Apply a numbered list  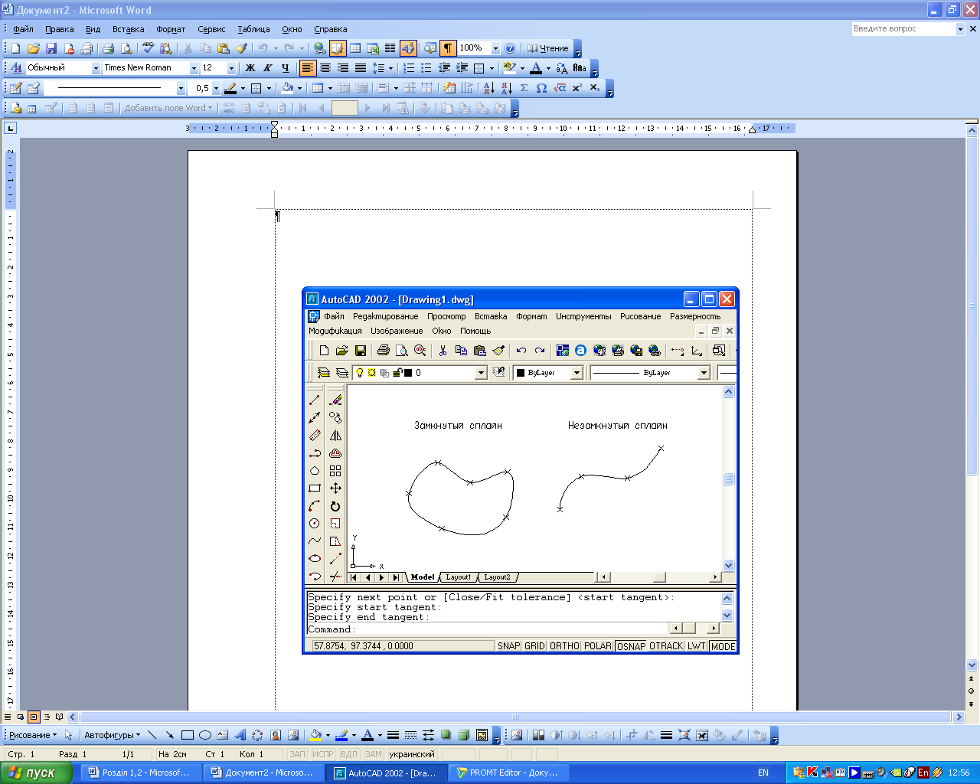click(x=409, y=68)
